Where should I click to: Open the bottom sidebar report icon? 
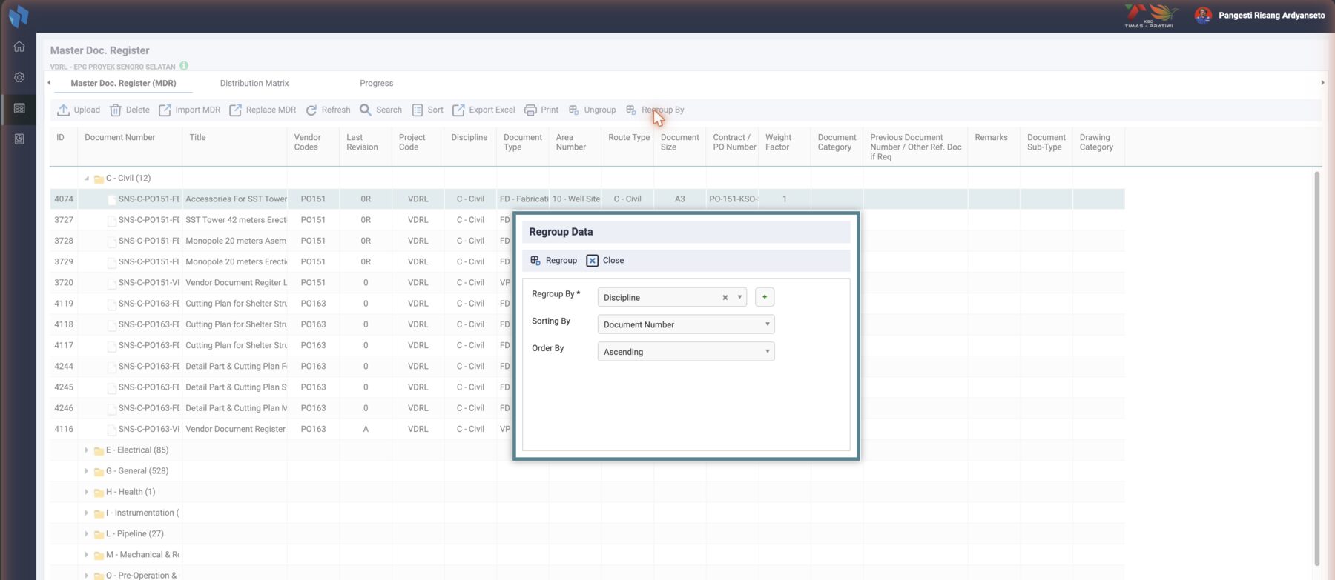tap(19, 139)
